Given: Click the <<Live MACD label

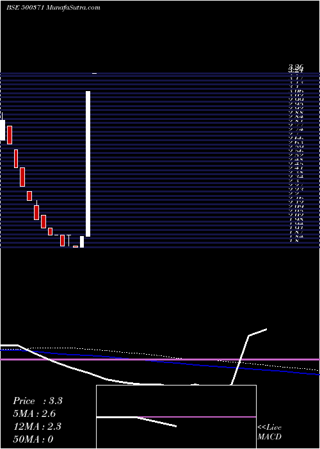Looking at the screenshot, I should coord(269,432).
